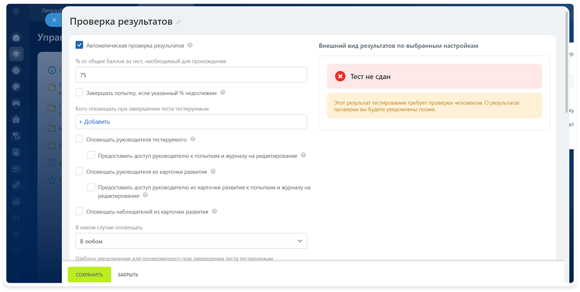Image resolution: width=580 pixels, height=292 pixels.
Task: Click the Внешний вид результатов по выбранным настройкам heading
Action: coord(398,46)
